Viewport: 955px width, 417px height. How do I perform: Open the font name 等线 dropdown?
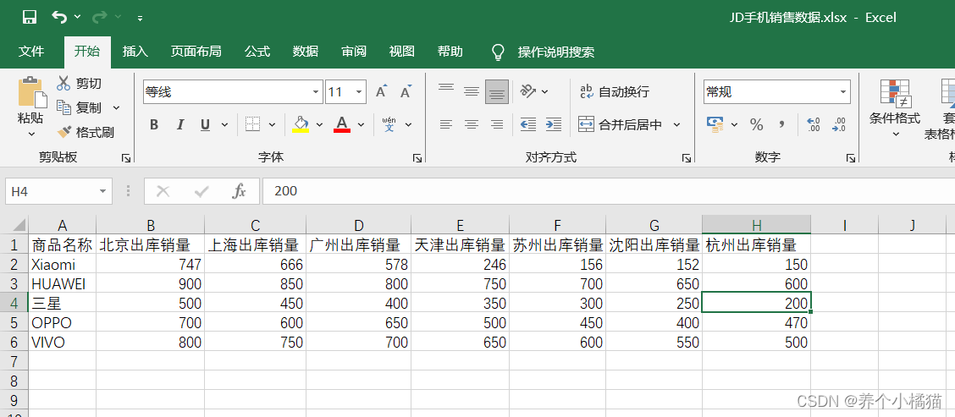pos(316,92)
